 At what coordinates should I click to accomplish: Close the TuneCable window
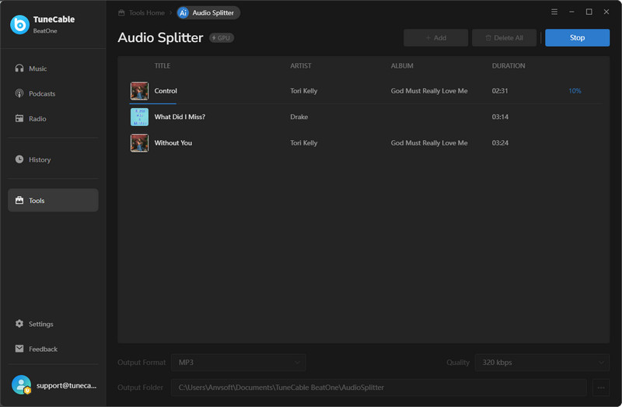point(606,12)
